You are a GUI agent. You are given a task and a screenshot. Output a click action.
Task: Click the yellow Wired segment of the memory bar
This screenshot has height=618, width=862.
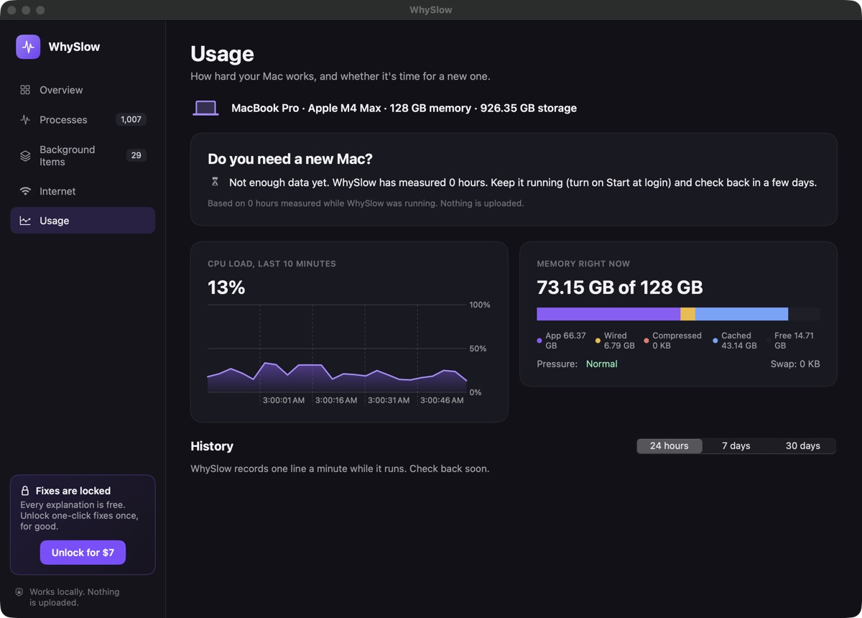point(687,314)
